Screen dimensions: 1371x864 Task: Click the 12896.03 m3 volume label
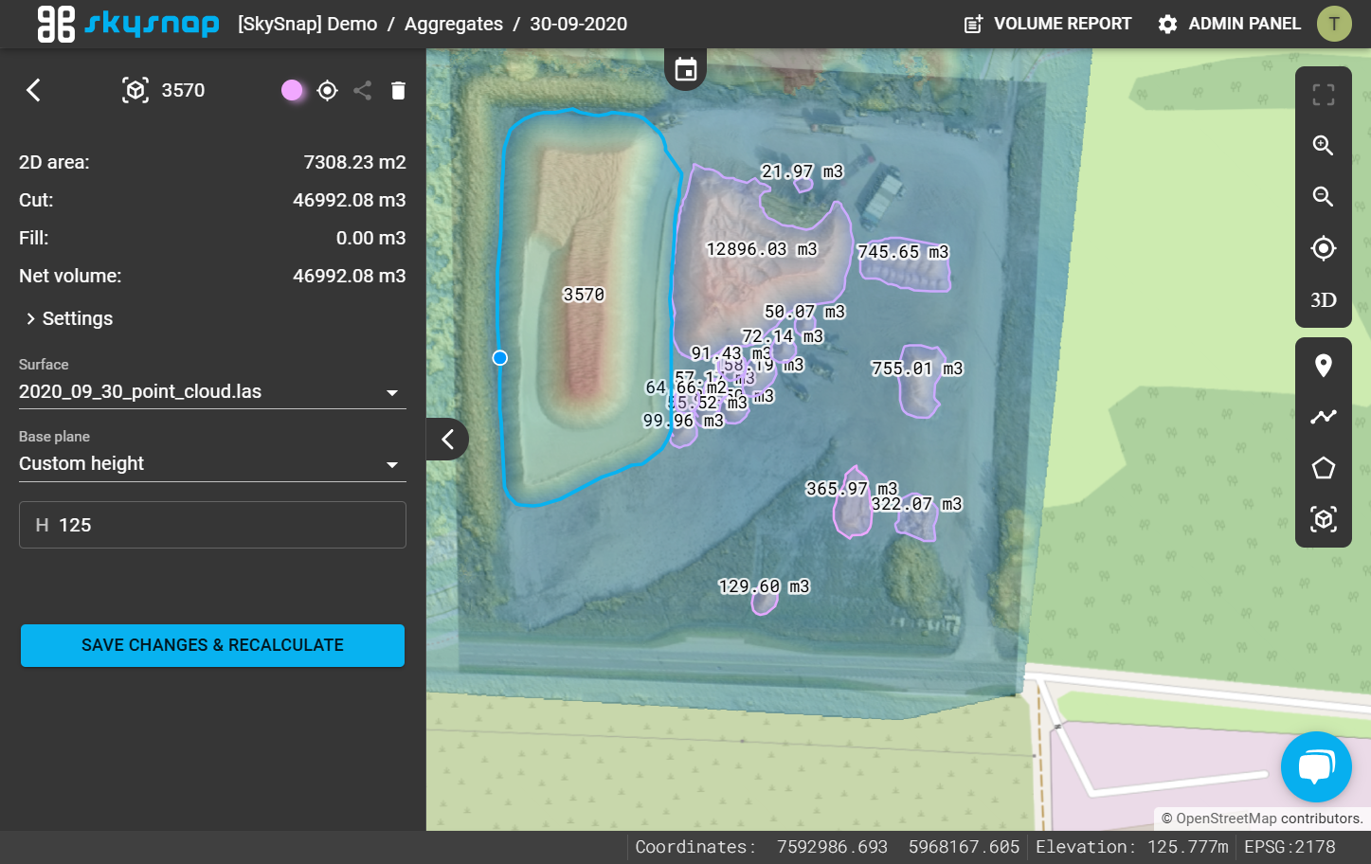[761, 249]
